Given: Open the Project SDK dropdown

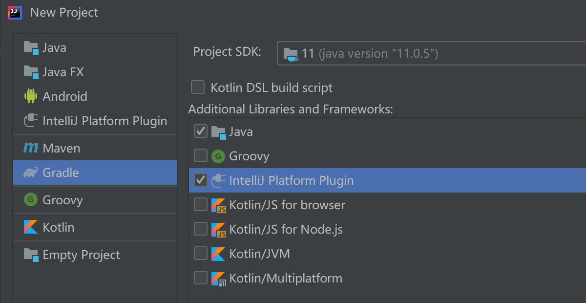Looking at the screenshot, I should 430,53.
